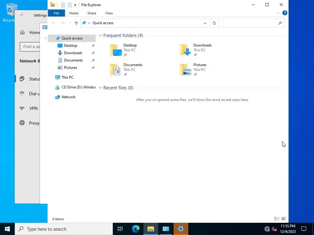Refresh the Quick access view
The image size is (314, 235).
coord(214,23)
